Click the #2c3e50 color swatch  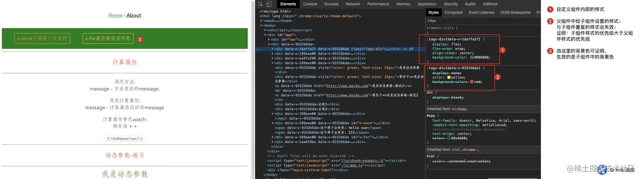pos(449,138)
